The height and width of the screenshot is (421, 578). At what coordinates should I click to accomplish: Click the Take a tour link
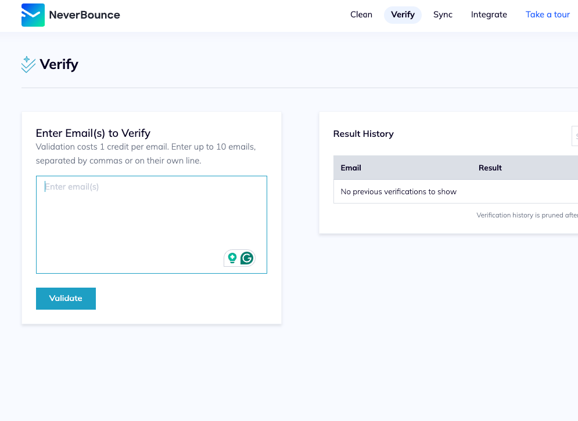tap(547, 14)
